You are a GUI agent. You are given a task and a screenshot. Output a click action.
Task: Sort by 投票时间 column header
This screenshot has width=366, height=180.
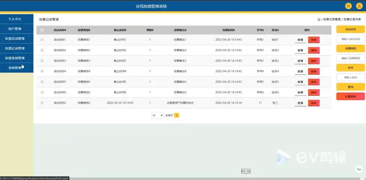pos(228,30)
